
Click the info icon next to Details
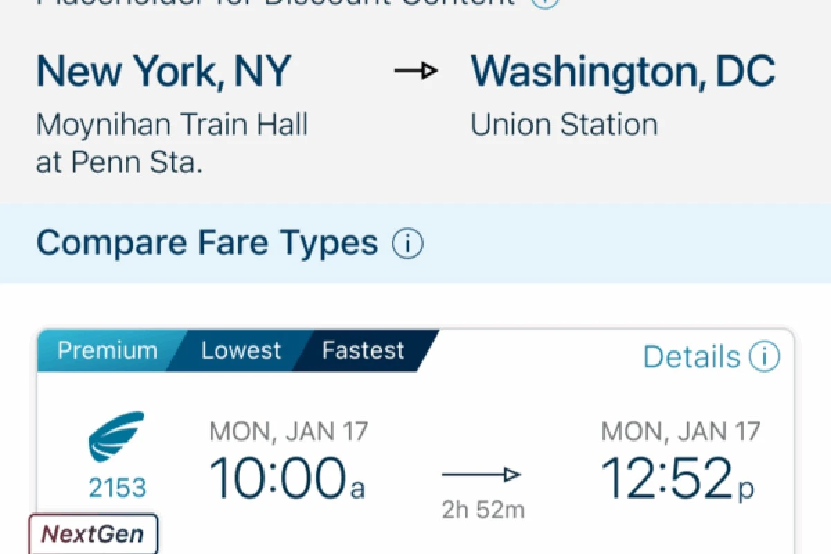(763, 357)
